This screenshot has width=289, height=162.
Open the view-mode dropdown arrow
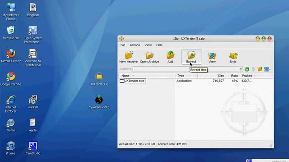point(270,69)
